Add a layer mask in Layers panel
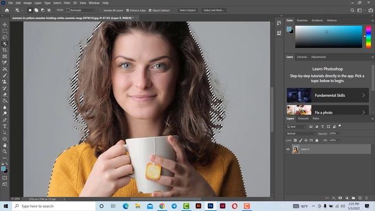Image resolution: width=375 pixels, height=211 pixels. [x=340, y=198]
